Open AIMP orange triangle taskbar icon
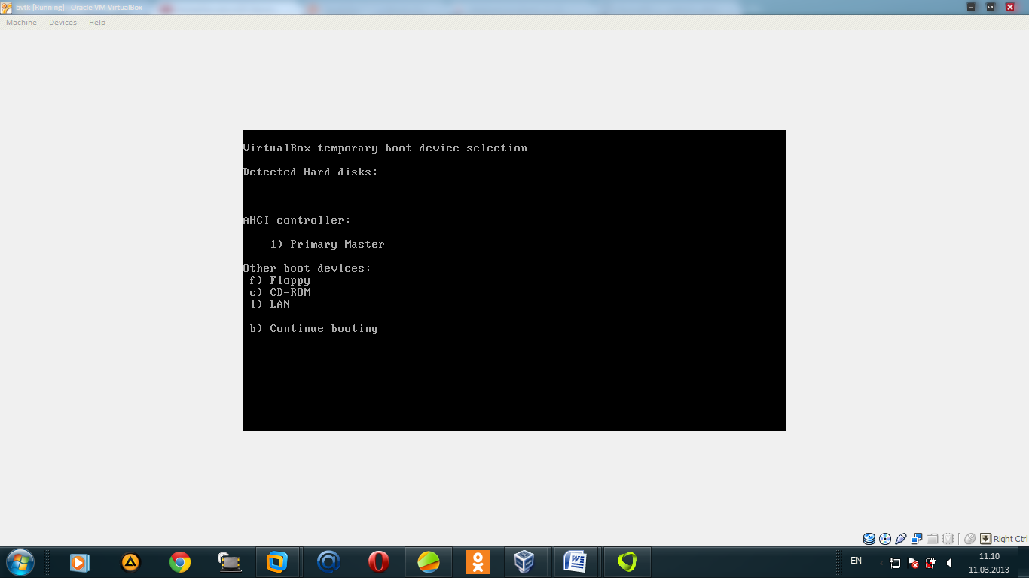This screenshot has width=1029, height=578. 131,562
